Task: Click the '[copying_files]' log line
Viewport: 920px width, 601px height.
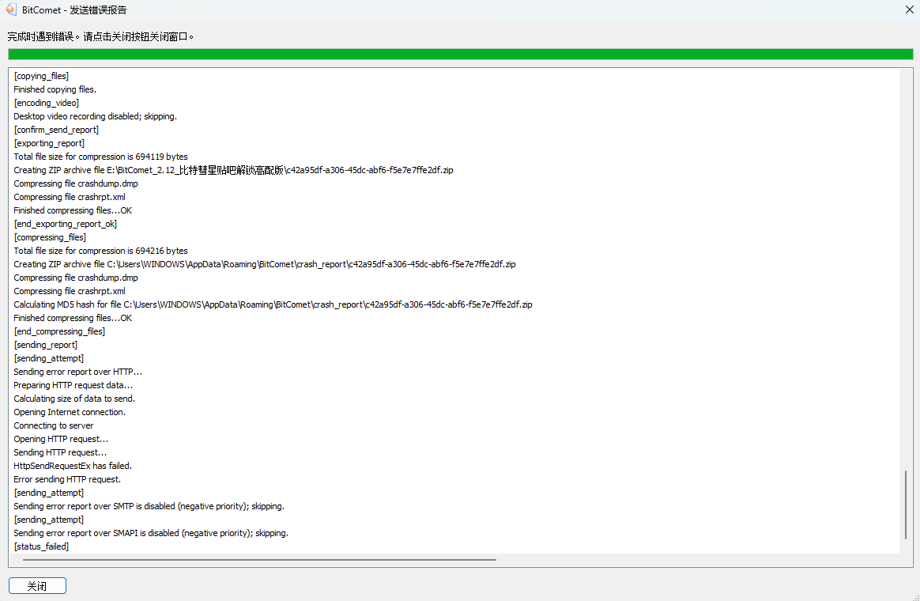Action: (41, 76)
